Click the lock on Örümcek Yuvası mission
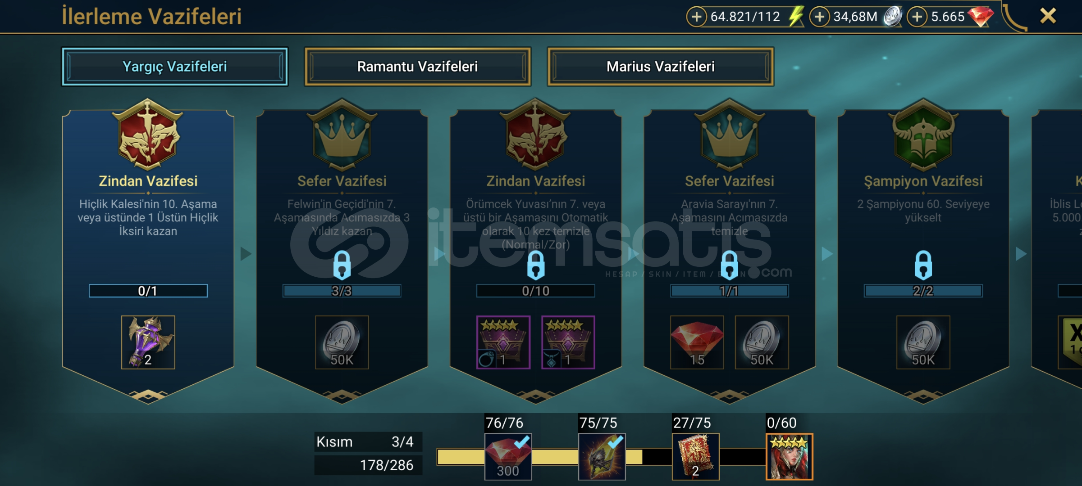Viewport: 1082px width, 486px height. (536, 265)
